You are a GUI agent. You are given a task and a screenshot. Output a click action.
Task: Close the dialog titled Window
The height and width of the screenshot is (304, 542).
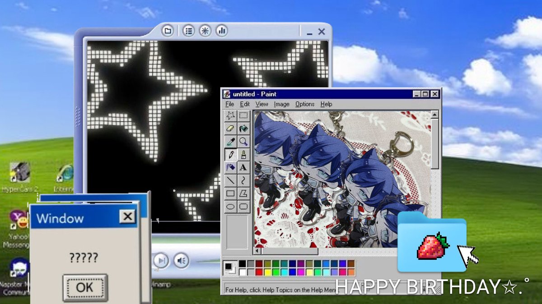[x=128, y=216]
